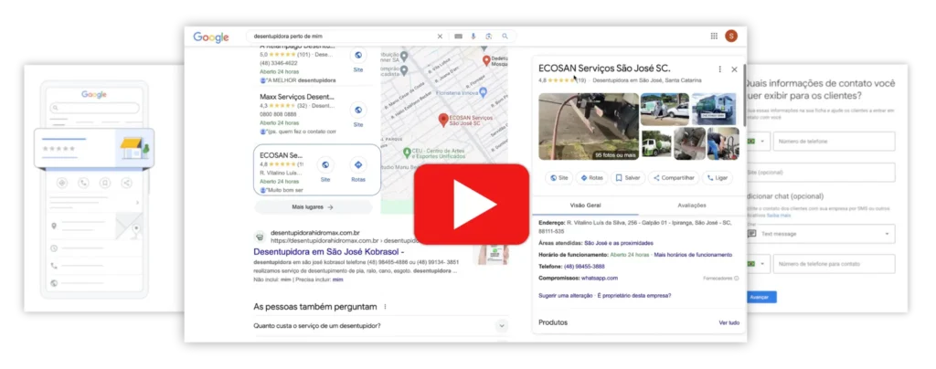Click the Site button in ECOSAN panel
The height and width of the screenshot is (369, 936).
click(559, 177)
